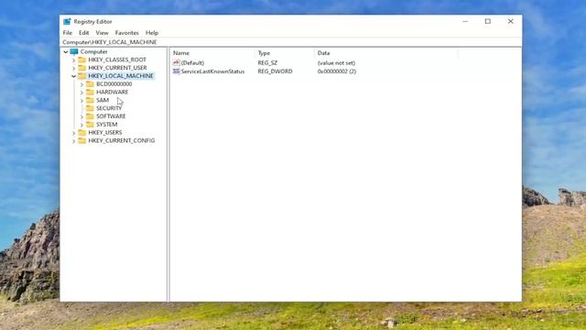This screenshot has height=330, width=586.
Task: Select the Computer tree label
Action: pyautogui.click(x=93, y=51)
